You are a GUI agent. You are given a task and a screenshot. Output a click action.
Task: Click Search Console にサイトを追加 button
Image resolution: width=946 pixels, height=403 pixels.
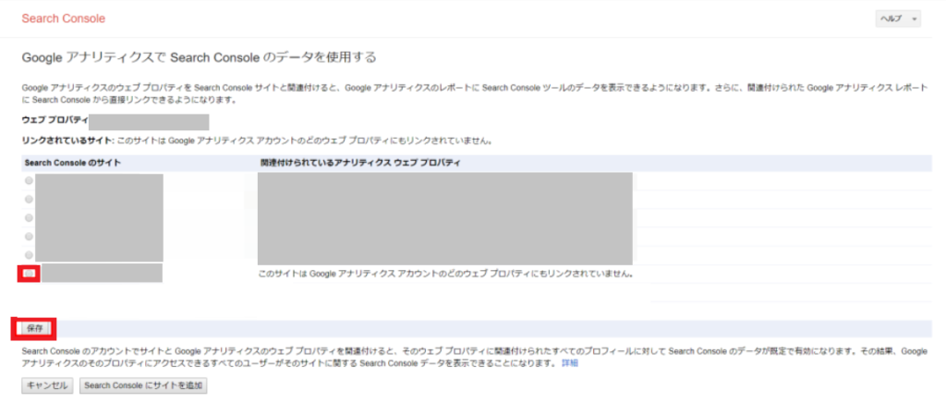(x=143, y=385)
